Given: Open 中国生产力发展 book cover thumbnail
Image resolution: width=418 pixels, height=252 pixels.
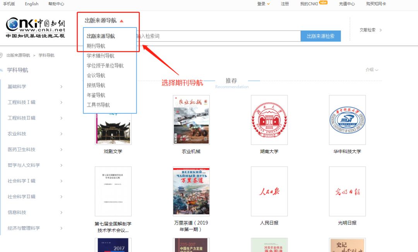Looking at the screenshot, I should 191,245.
